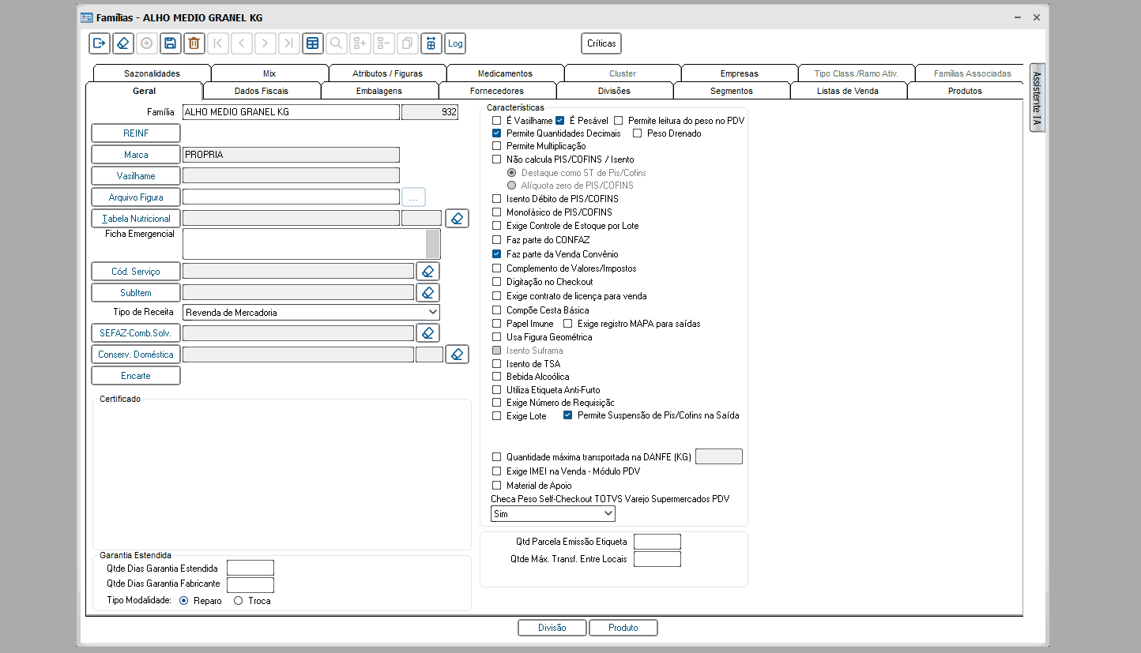The width and height of the screenshot is (1141, 653).
Task: Open the Marca lookup button
Action: pyautogui.click(x=136, y=155)
